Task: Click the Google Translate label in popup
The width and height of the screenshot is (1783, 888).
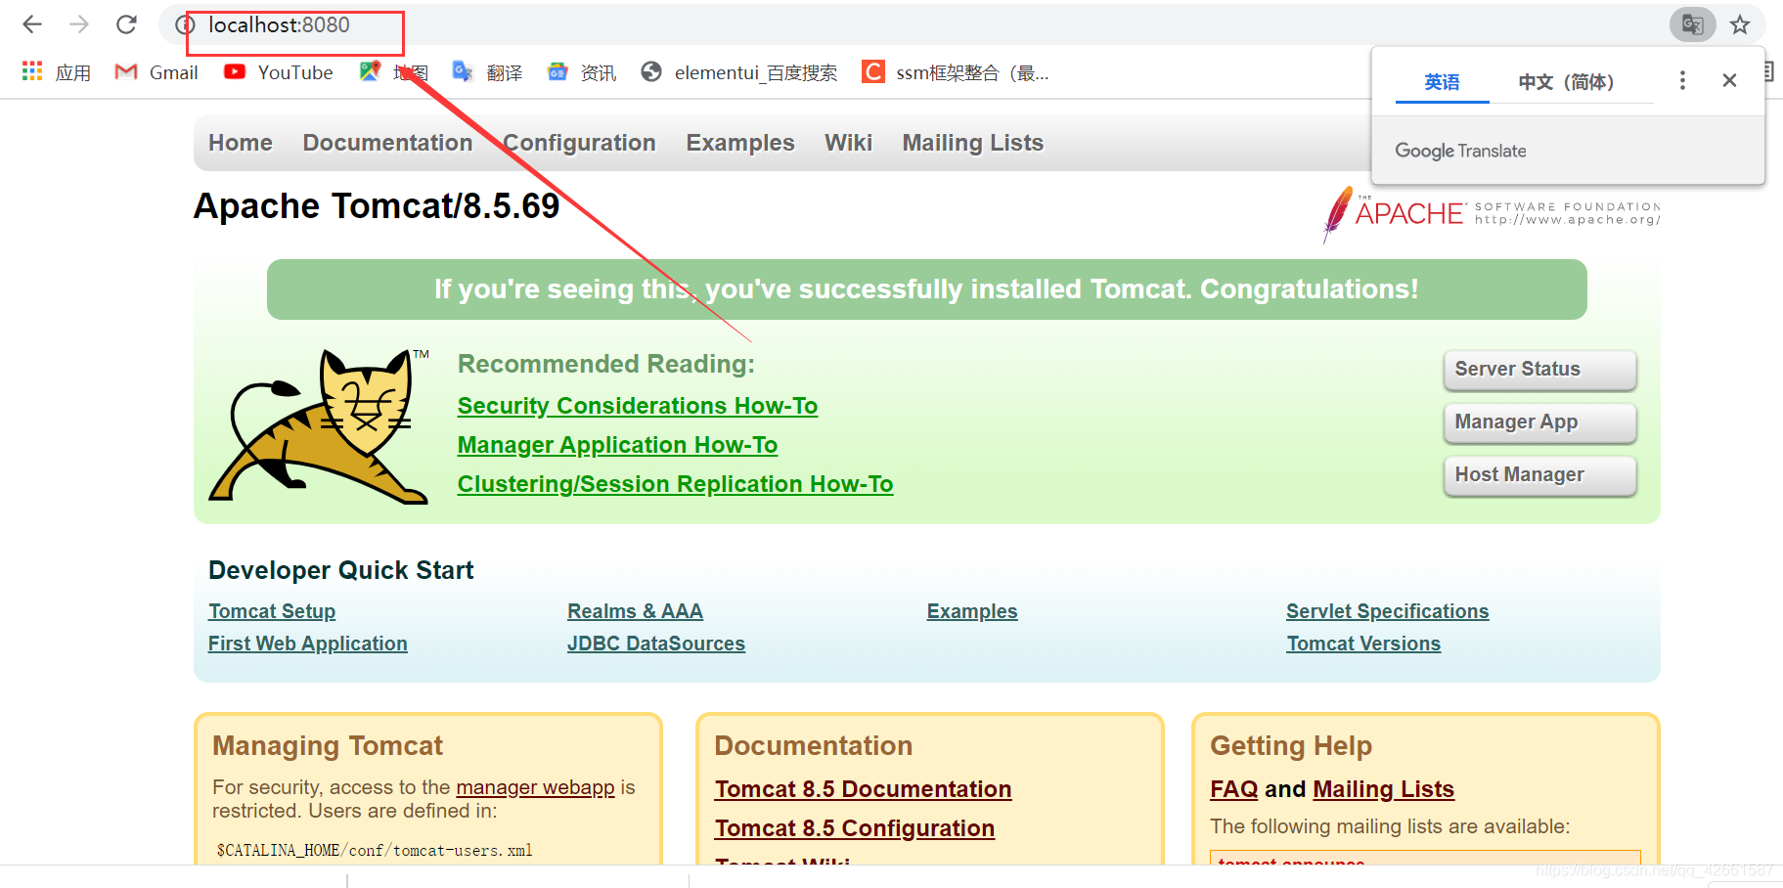Action: click(1460, 151)
